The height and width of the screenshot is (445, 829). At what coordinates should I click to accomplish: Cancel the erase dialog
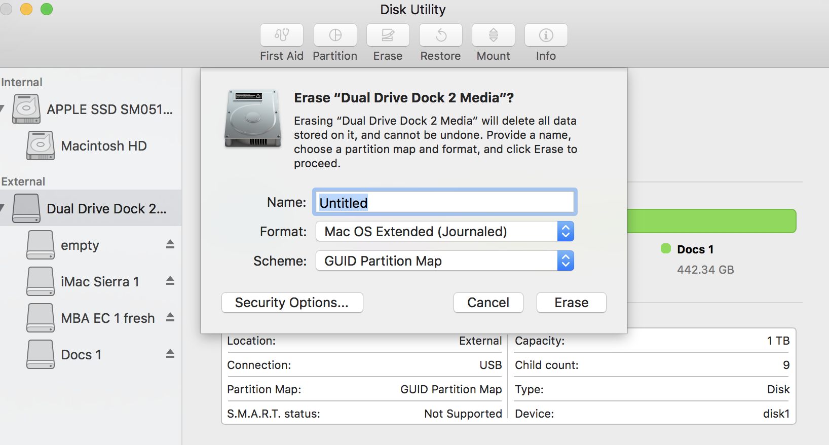(x=488, y=303)
